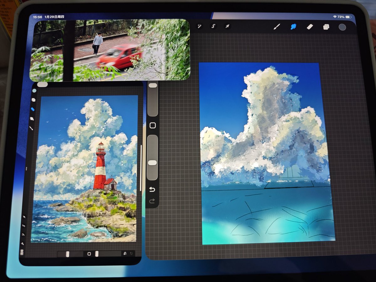Viewport: 376px width, 282px height.
Task: Tap square Modify button in lighthouse window bar
Action: [89, 254]
